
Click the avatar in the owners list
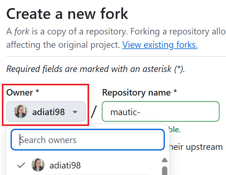pyautogui.click(x=38, y=165)
